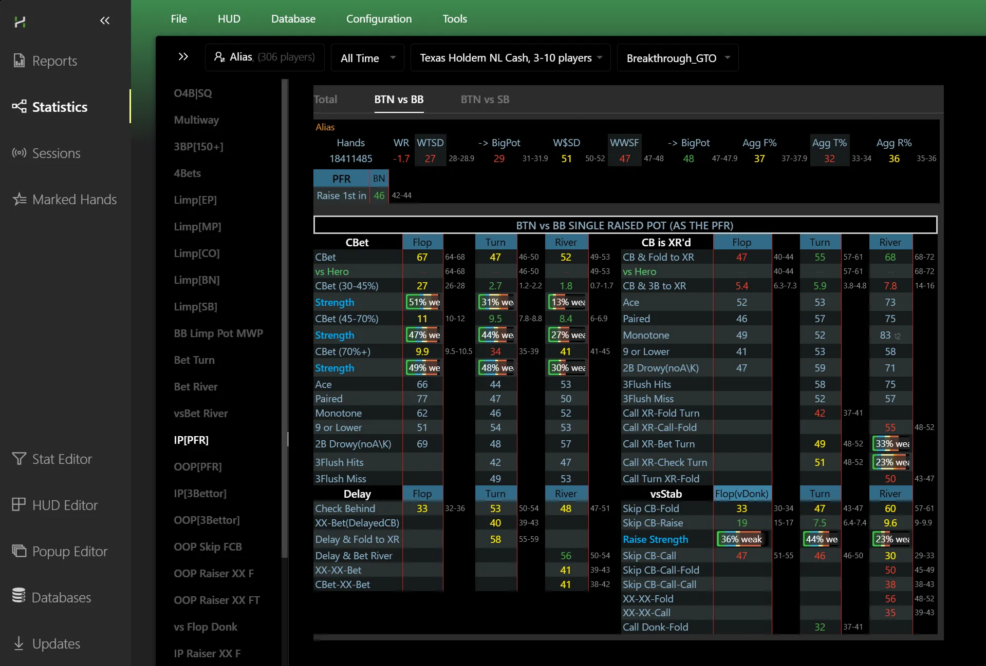This screenshot has height=666, width=986.
Task: Open Marked Hands star icon
Action: [19, 199]
